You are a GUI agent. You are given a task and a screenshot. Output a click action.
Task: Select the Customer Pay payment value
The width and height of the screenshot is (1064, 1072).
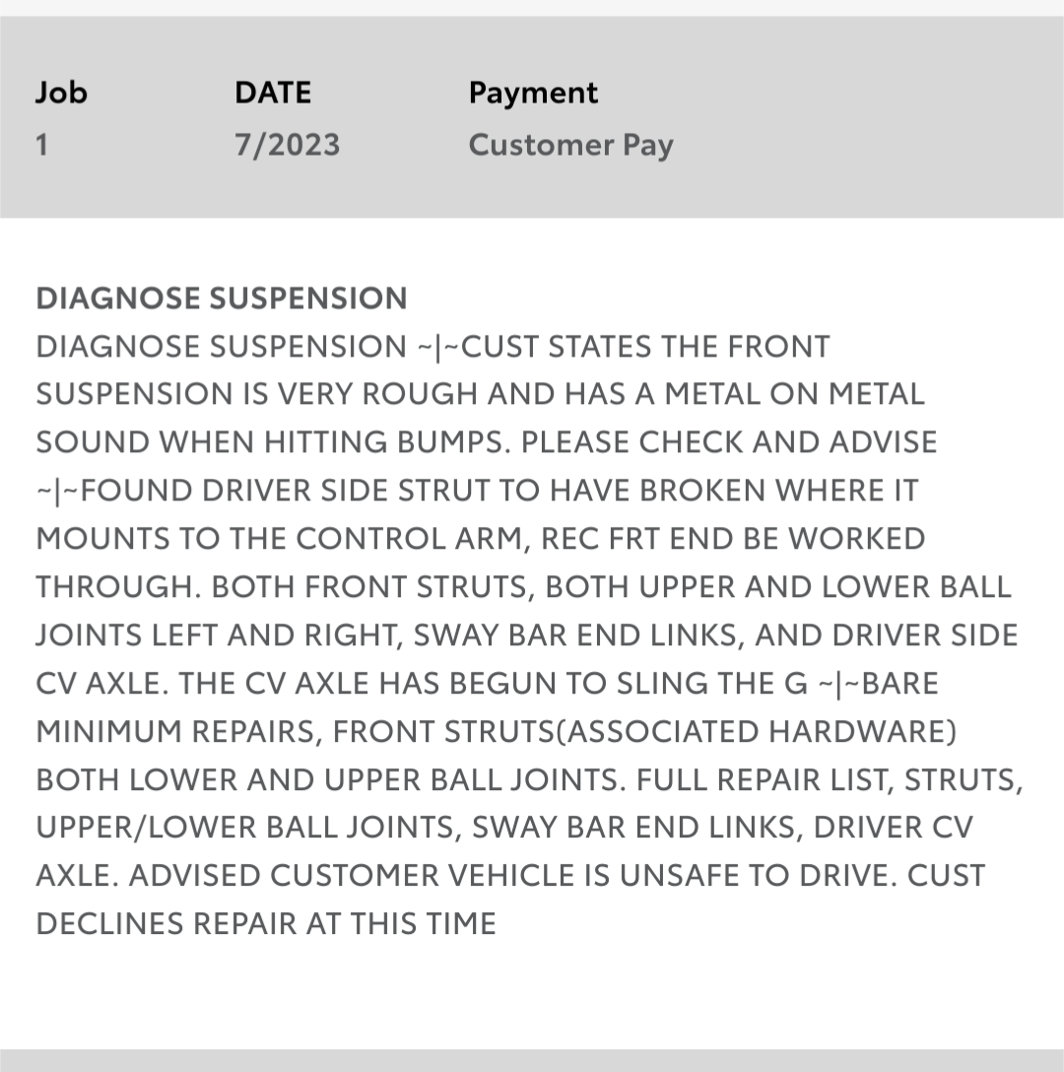pos(571,145)
